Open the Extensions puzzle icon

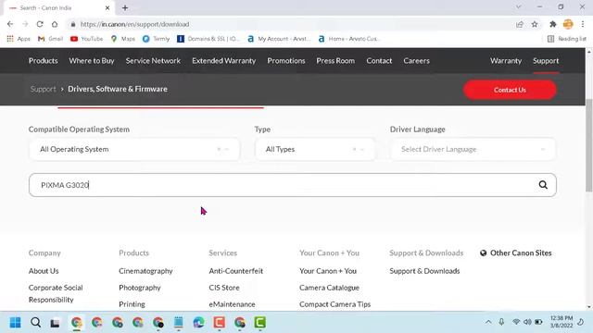click(x=553, y=24)
